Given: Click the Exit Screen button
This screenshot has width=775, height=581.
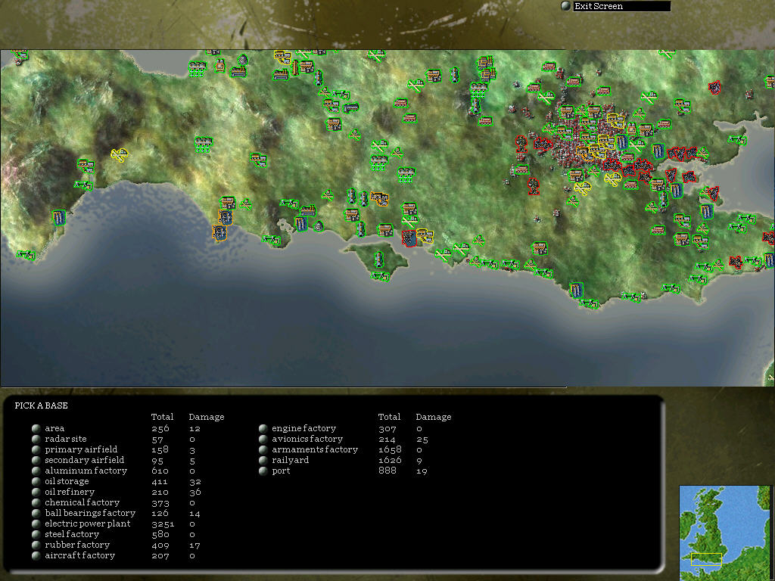Looking at the screenshot, I should (621, 6).
